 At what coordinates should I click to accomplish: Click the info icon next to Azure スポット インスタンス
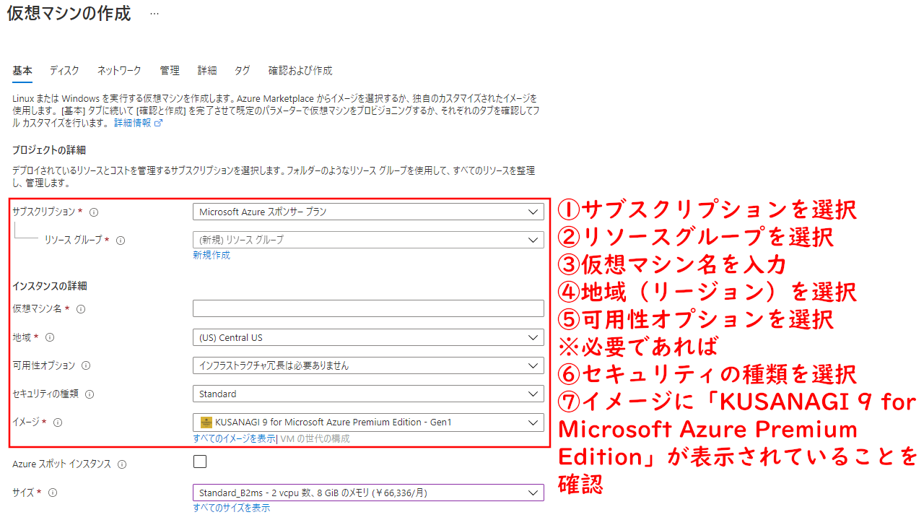122,464
